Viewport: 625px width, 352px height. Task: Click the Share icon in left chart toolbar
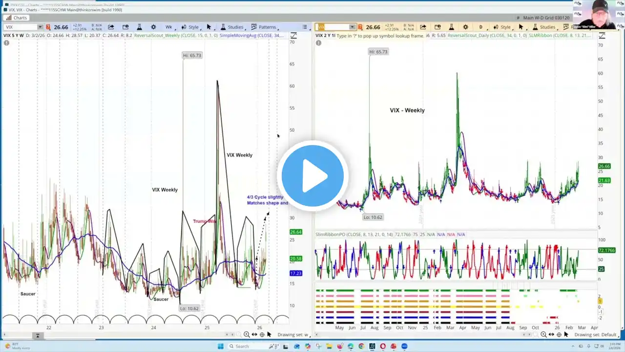pos(111,27)
